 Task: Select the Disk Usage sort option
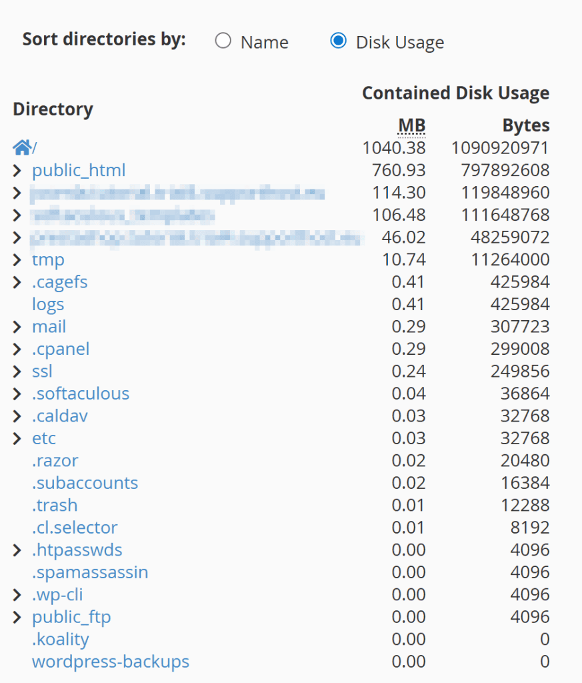pyautogui.click(x=338, y=41)
